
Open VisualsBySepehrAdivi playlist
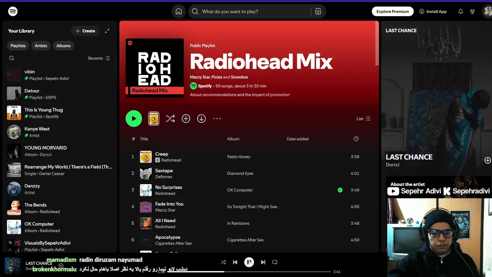pyautogui.click(x=60, y=246)
